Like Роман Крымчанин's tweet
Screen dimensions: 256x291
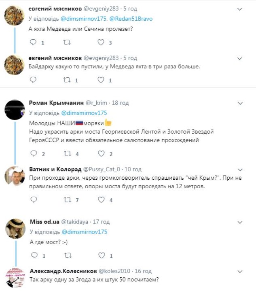pyautogui.click(x=101, y=154)
